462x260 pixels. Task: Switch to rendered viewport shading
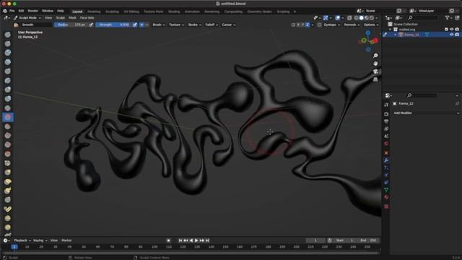[372, 18]
